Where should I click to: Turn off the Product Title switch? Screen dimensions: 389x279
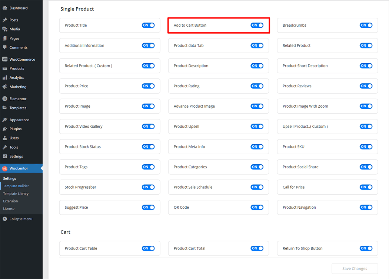[x=148, y=26]
